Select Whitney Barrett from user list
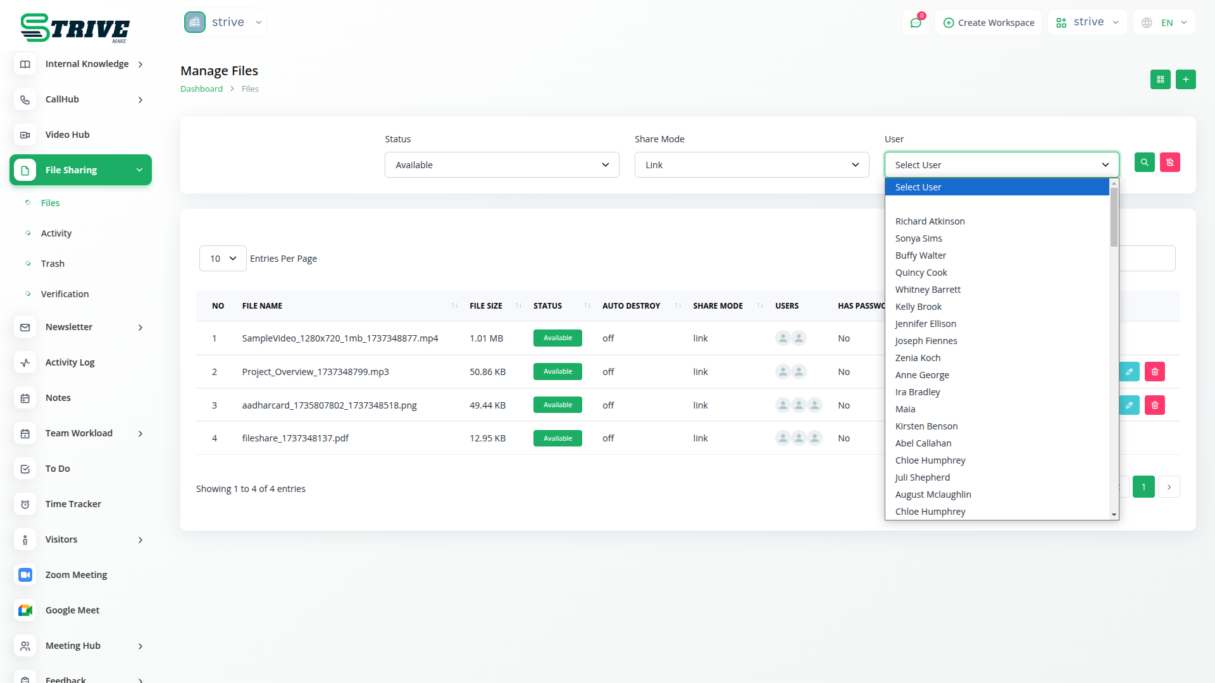This screenshot has width=1215, height=683. point(928,290)
